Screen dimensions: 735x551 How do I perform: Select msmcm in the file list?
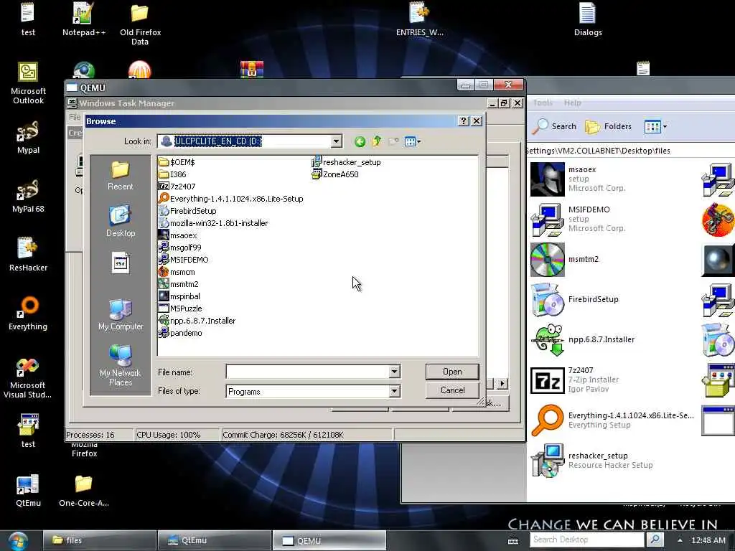tap(177, 272)
